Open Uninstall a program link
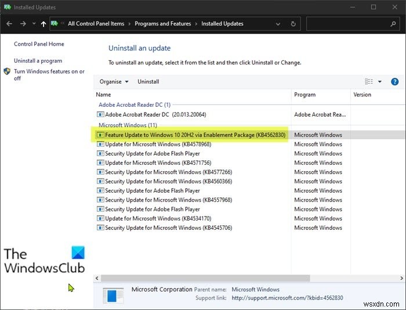This screenshot has height=310, width=406. coord(38,60)
